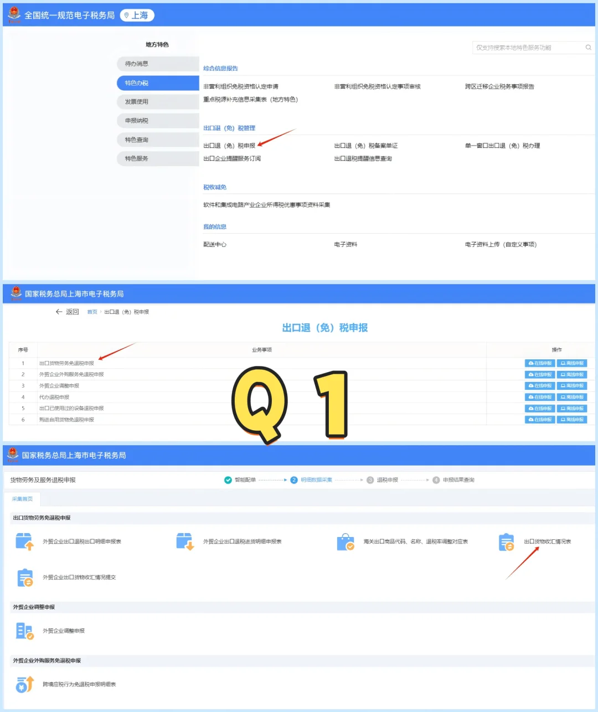598x712 pixels.
Task: Click 离线申报 for 出口已使用过的设备退税申报
Action: [x=572, y=409]
